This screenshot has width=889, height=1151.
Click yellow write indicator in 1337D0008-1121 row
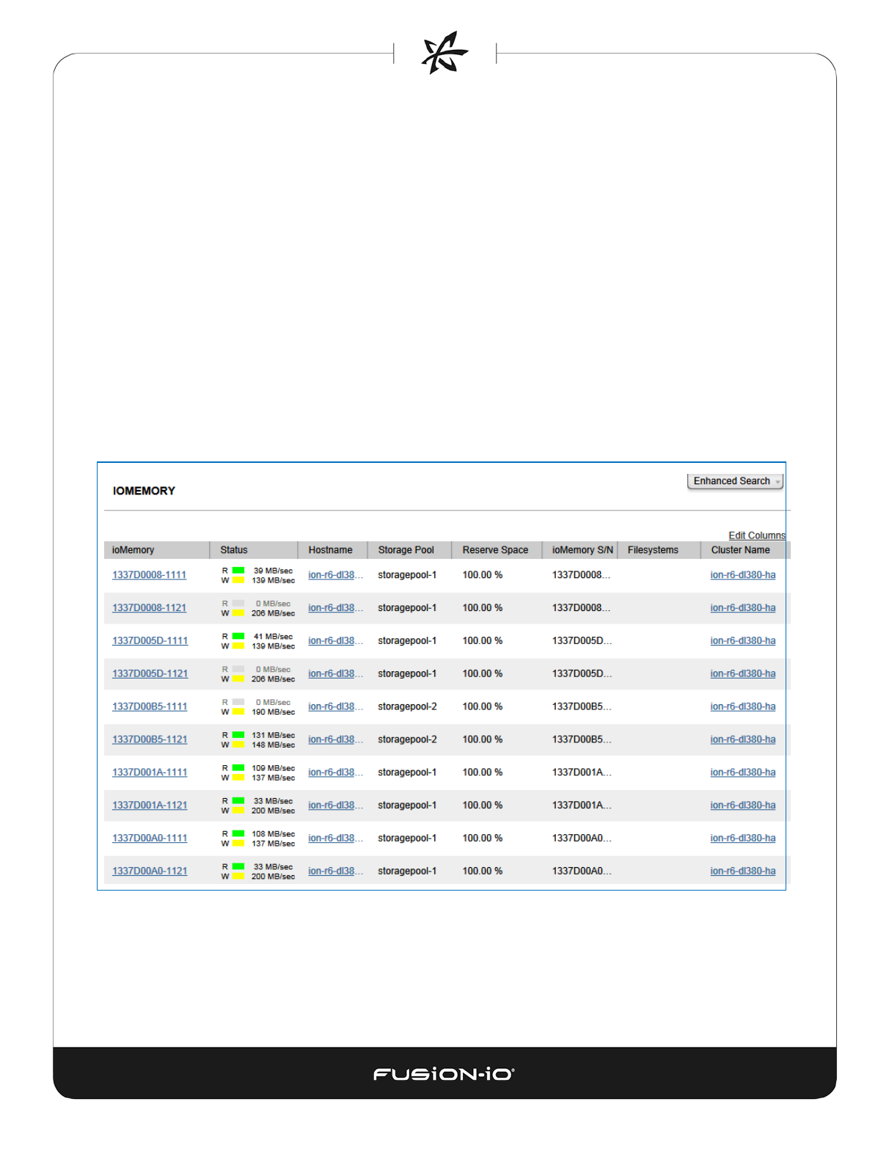click(x=238, y=613)
